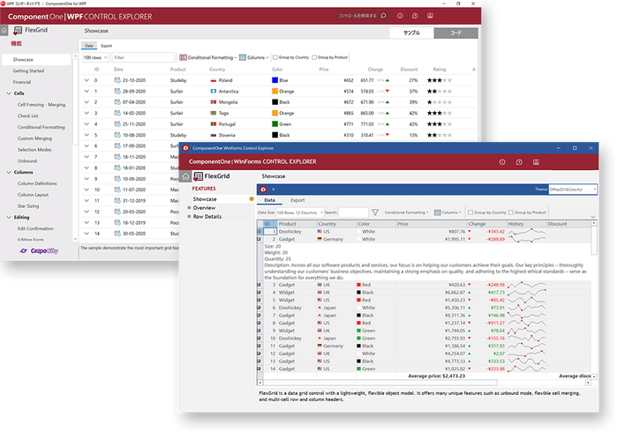Open Getting Started in the sidebar
Viewport: 618px width, 432px height.
click(x=28, y=71)
